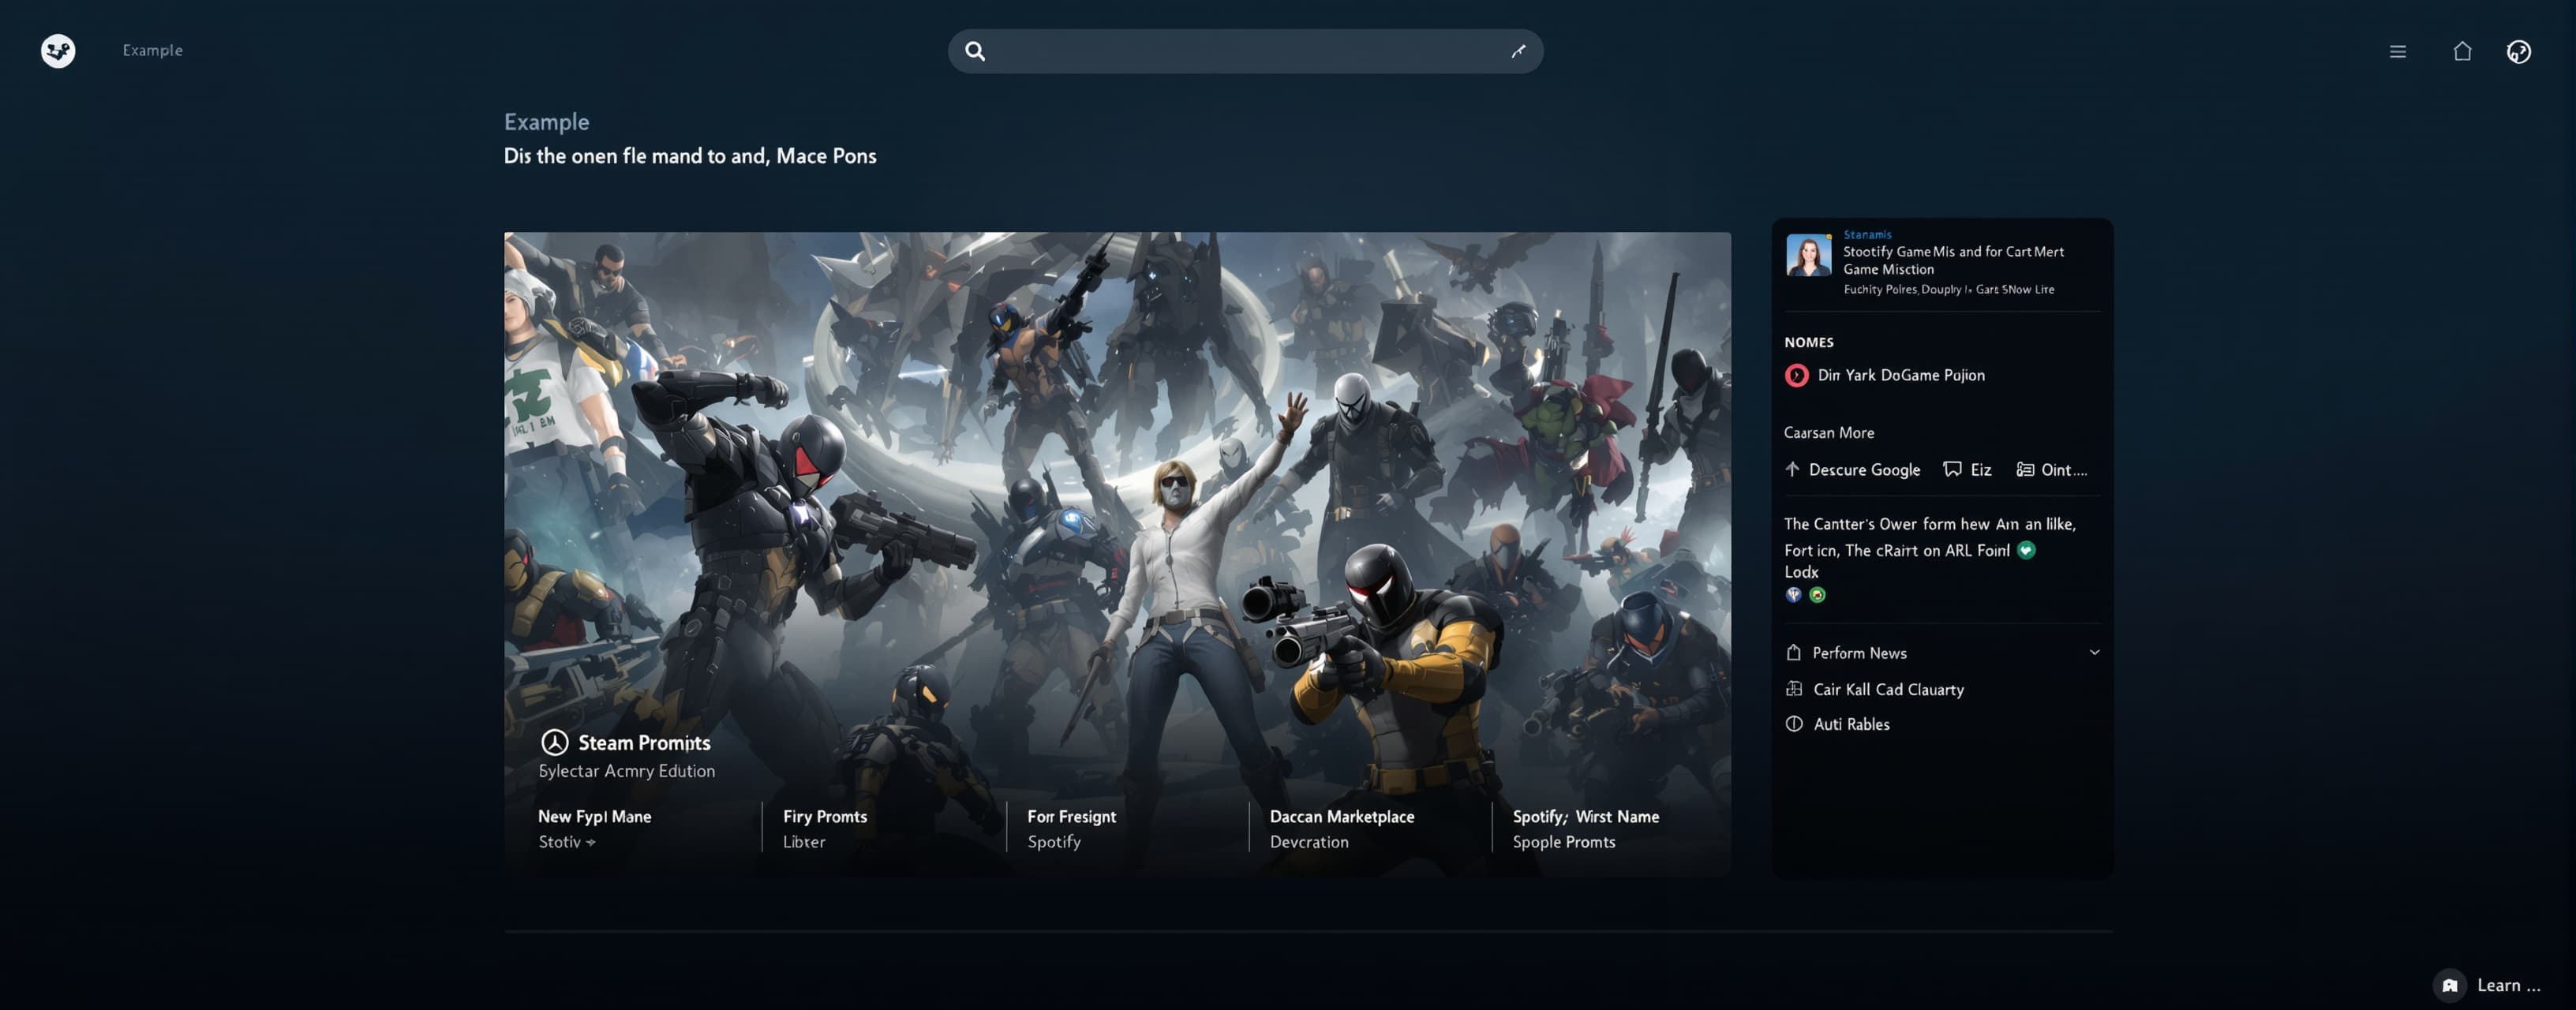
Task: Click the Example page heading
Action: [546, 122]
